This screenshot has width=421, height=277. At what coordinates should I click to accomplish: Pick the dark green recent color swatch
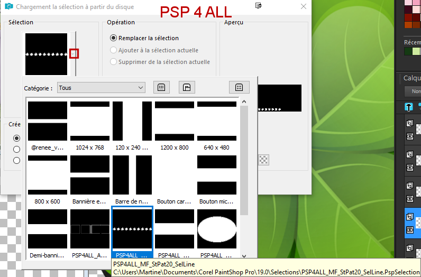[408, 51]
